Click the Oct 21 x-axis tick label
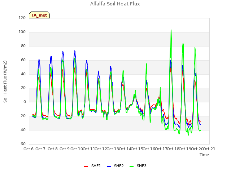 (x=209, y=149)
